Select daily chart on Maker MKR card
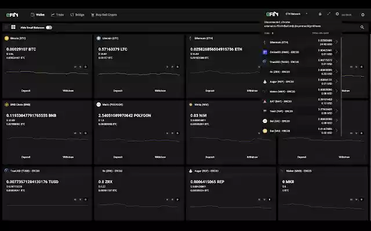The image size is (371, 231). (x=362, y=200)
